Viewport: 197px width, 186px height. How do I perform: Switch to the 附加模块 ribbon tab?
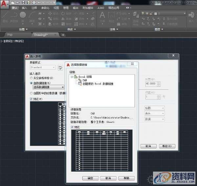tap(88, 8)
